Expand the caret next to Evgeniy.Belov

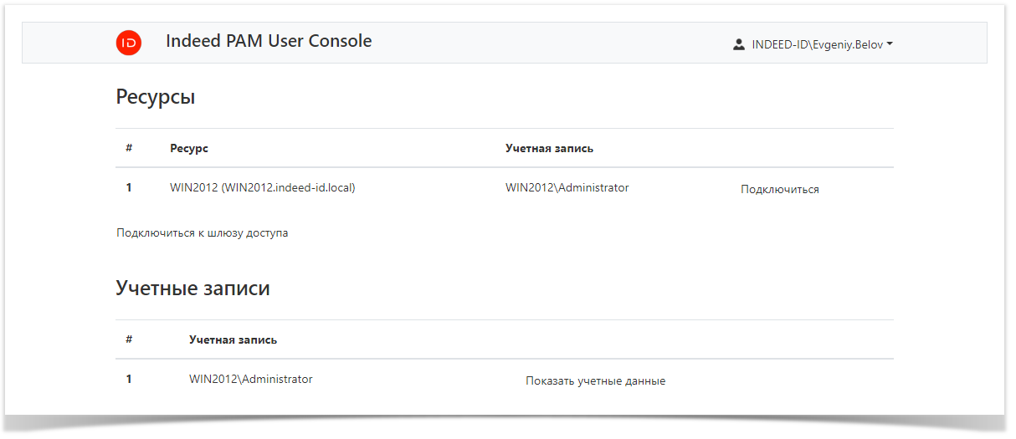[x=890, y=44]
